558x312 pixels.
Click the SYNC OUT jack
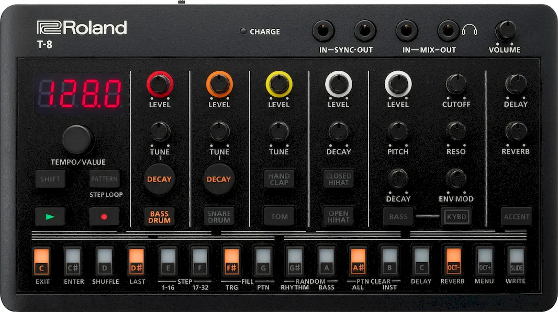[365, 30]
